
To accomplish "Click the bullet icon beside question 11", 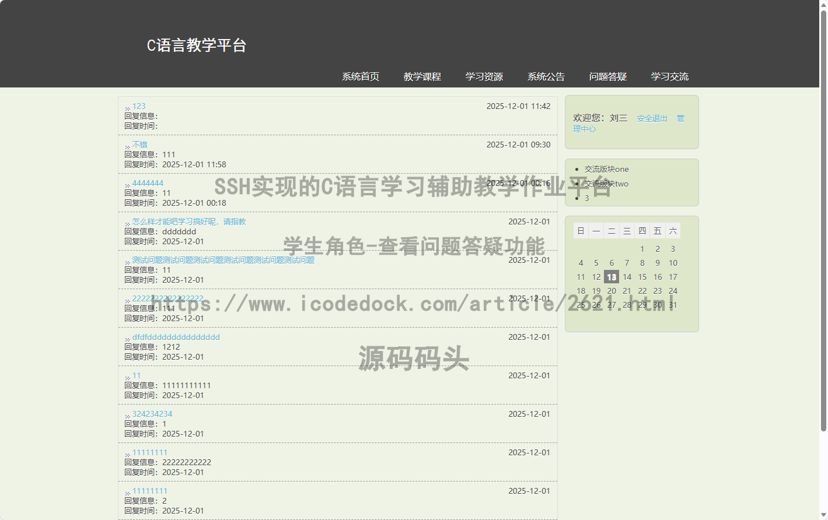I will point(127,377).
